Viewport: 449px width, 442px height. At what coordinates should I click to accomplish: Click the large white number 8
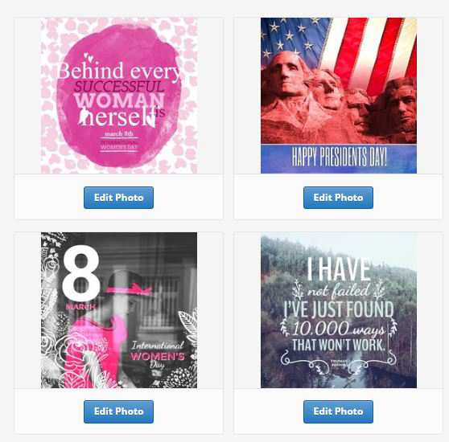pyautogui.click(x=80, y=272)
